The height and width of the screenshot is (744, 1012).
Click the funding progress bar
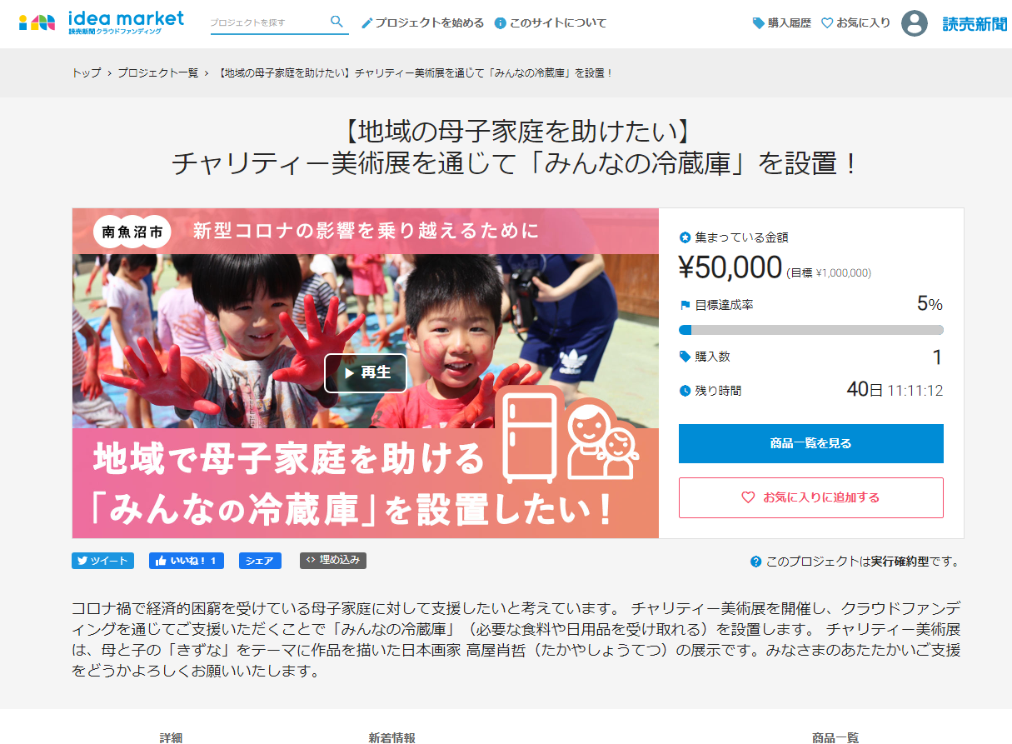pos(811,330)
